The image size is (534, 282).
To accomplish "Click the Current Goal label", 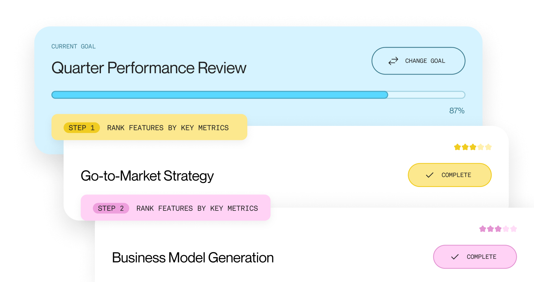I will (x=73, y=46).
